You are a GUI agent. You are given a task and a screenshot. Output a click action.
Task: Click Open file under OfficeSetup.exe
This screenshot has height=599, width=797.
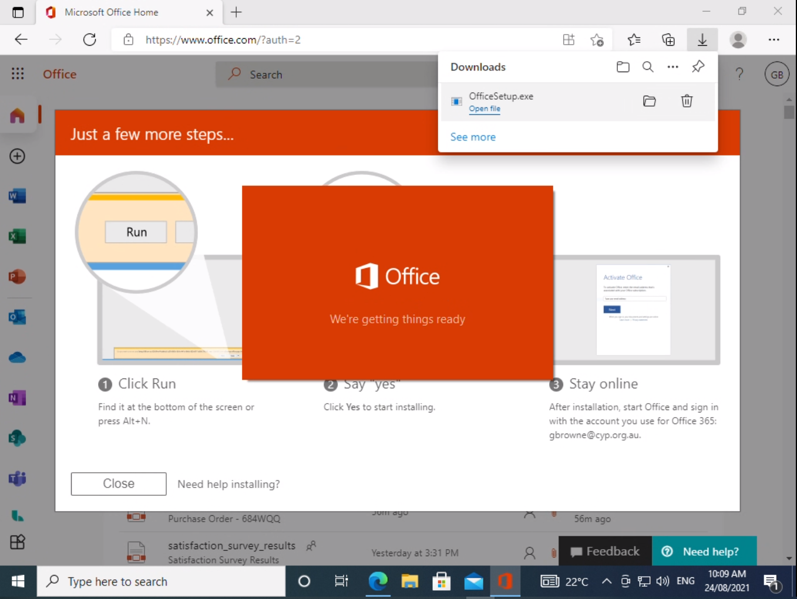point(485,109)
